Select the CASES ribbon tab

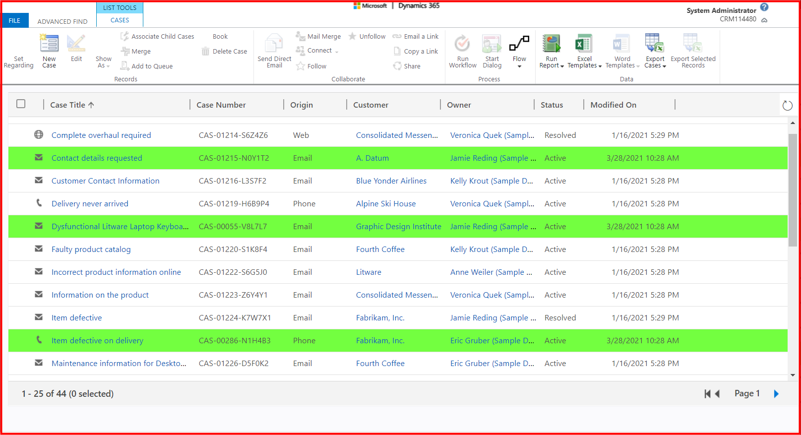click(x=120, y=20)
